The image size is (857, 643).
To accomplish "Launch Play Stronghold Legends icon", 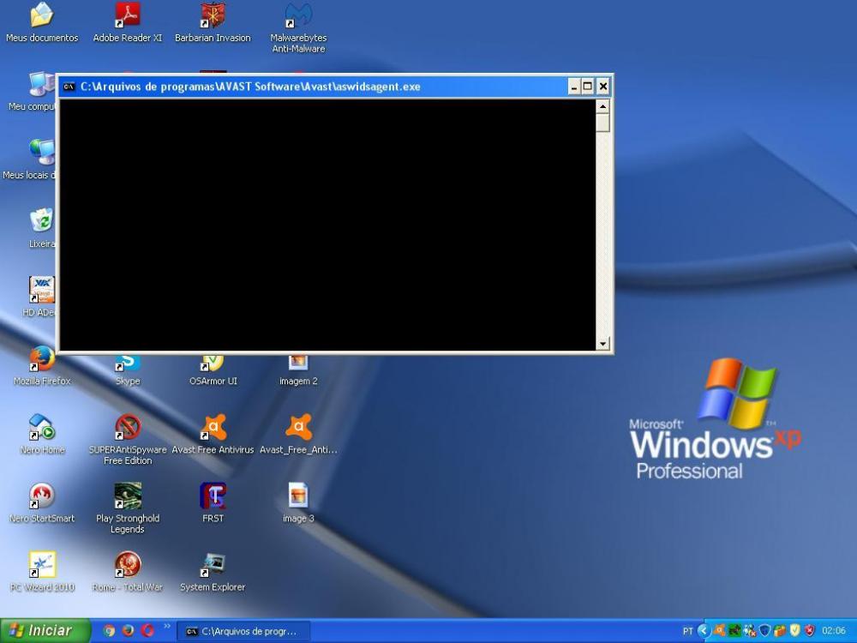I will coord(127,496).
